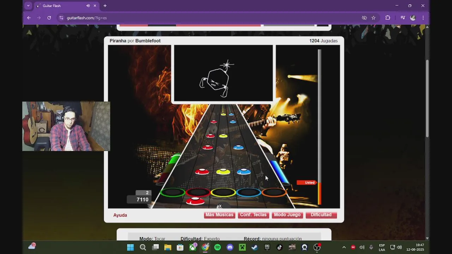Open Xbox app from taskbar
Viewport: 452px width, 254px height.
[x=193, y=247]
